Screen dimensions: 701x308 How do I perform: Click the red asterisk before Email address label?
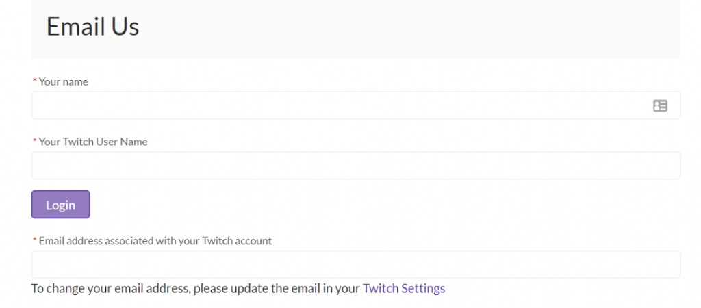(35, 240)
